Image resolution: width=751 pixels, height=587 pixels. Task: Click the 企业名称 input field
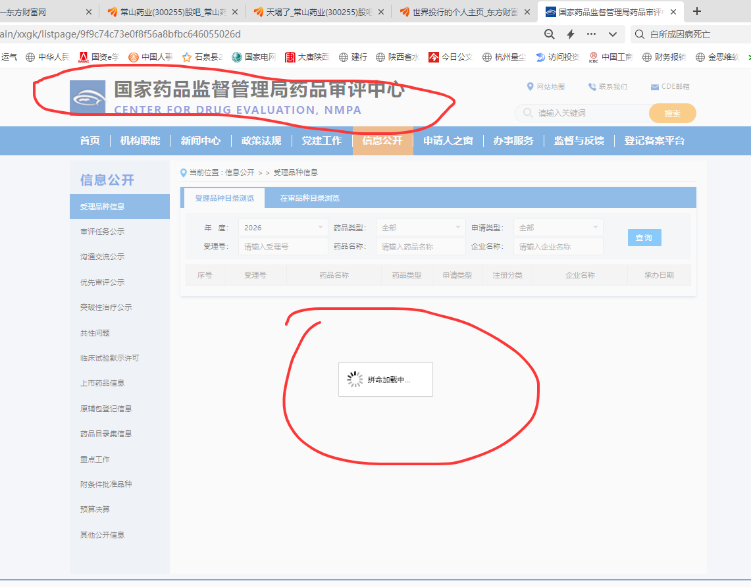pos(558,247)
